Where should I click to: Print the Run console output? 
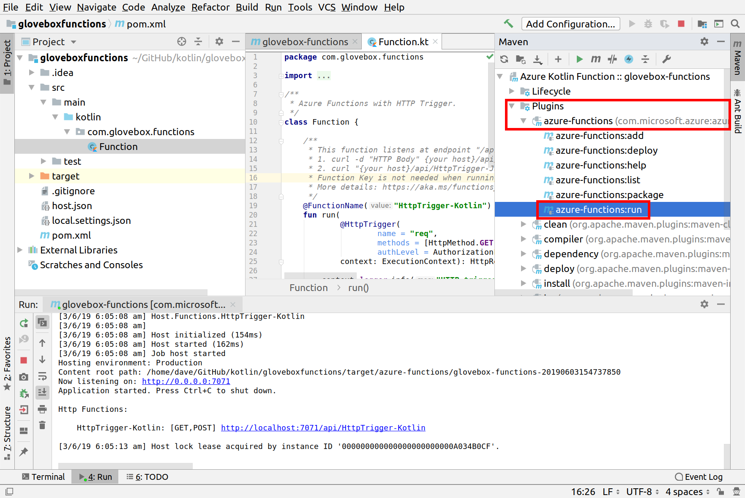(42, 409)
